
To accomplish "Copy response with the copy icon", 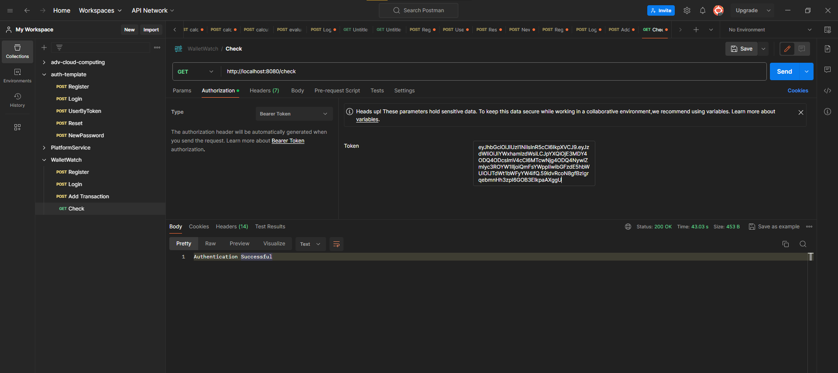I will pos(786,244).
